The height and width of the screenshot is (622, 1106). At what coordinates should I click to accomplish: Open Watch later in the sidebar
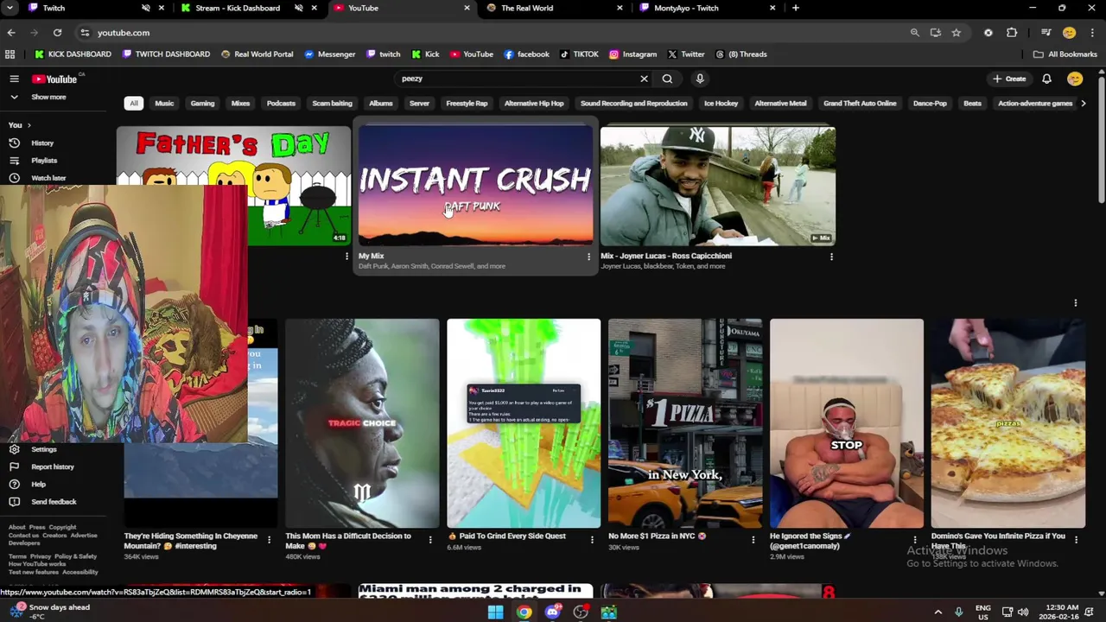(x=48, y=178)
